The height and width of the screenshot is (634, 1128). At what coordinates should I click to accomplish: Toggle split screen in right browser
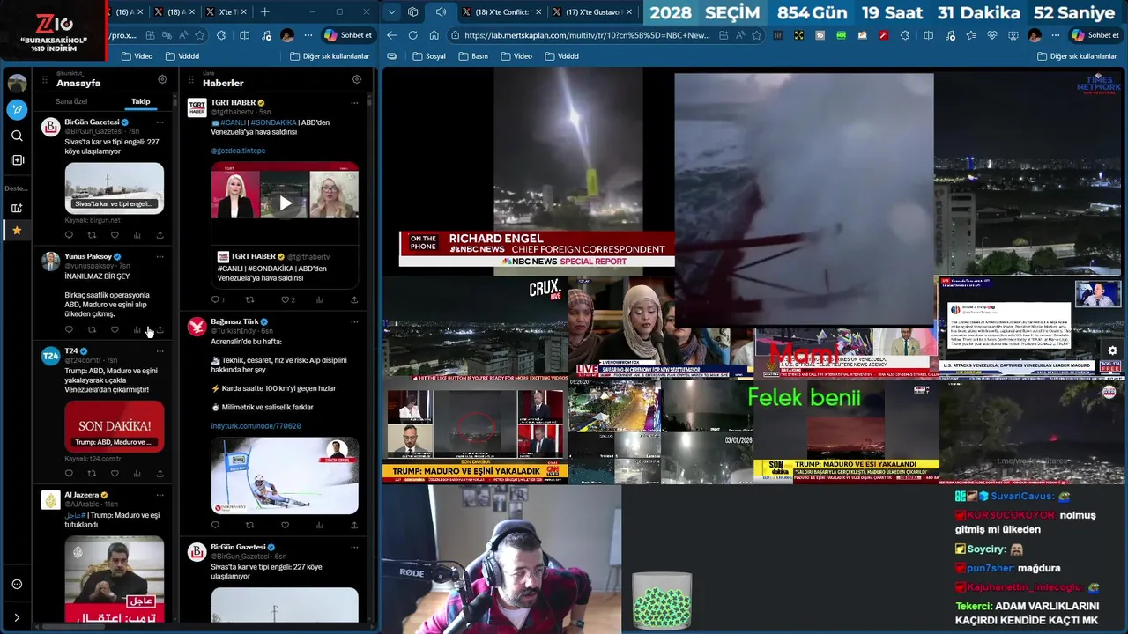[x=928, y=35]
